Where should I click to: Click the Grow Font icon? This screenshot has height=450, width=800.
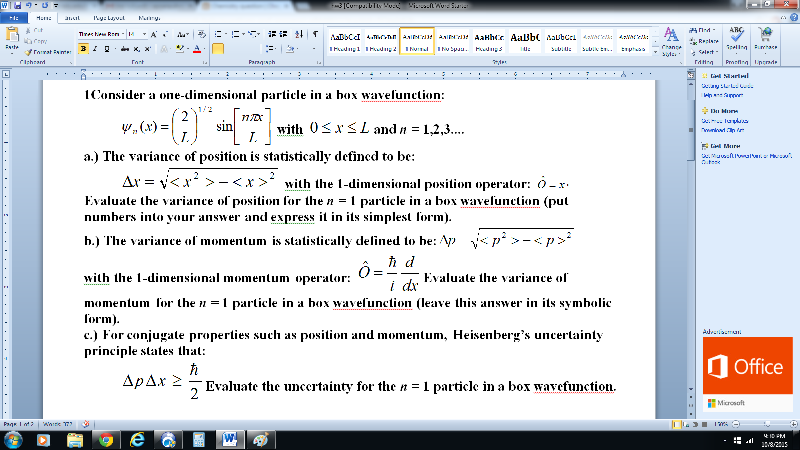click(x=154, y=34)
